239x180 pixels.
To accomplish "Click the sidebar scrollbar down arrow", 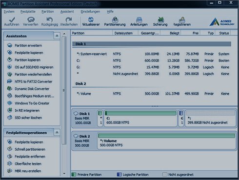I will pos(64,174).
